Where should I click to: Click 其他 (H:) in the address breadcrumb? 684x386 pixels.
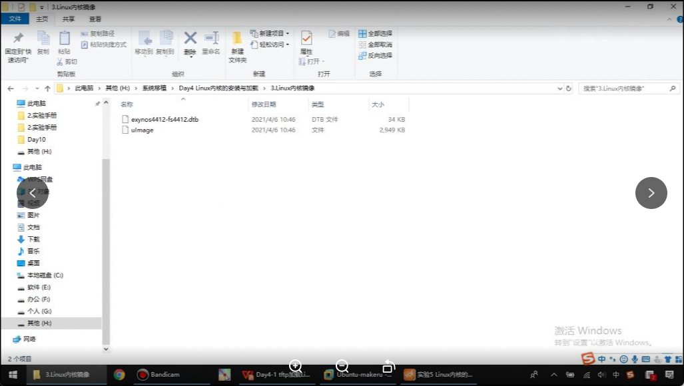point(117,88)
